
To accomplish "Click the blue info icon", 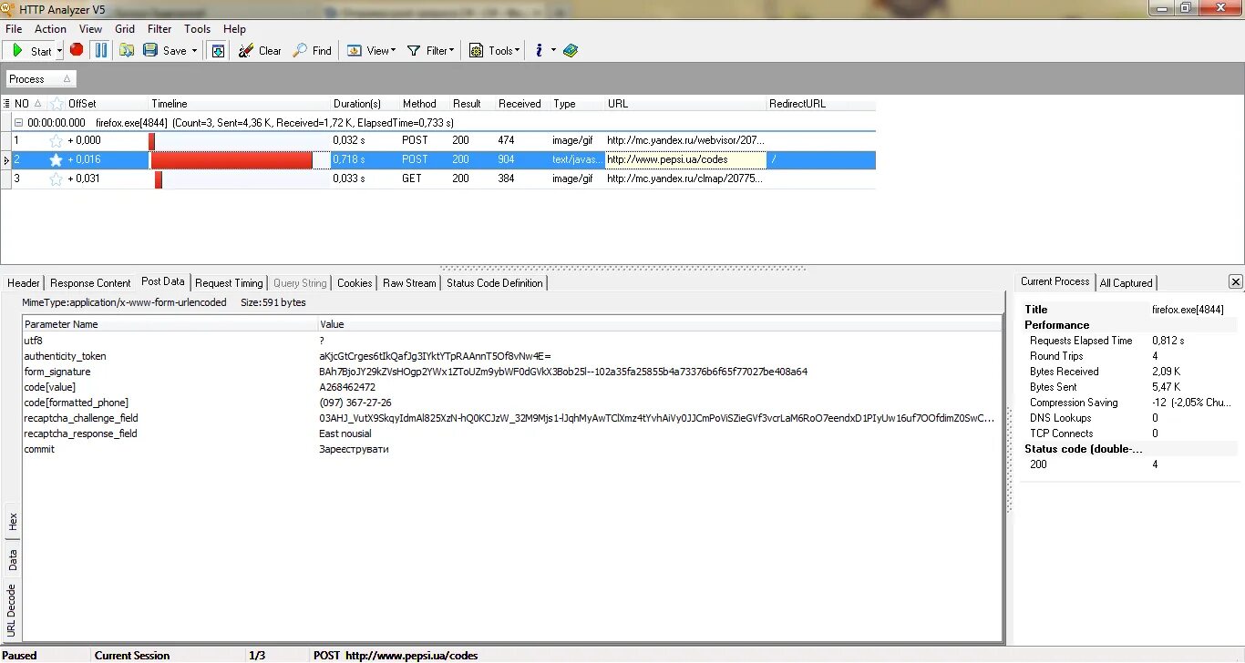I will (x=539, y=51).
